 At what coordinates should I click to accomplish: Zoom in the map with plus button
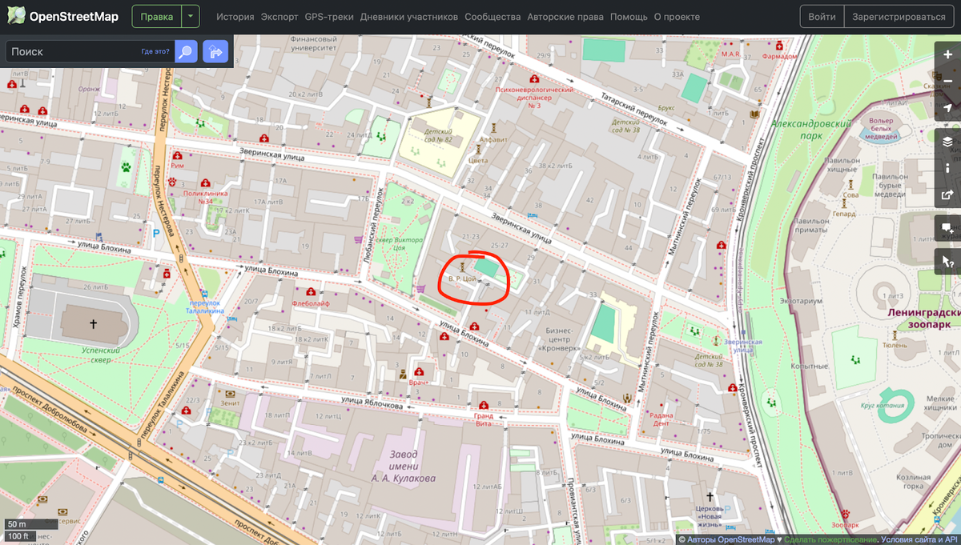948,54
